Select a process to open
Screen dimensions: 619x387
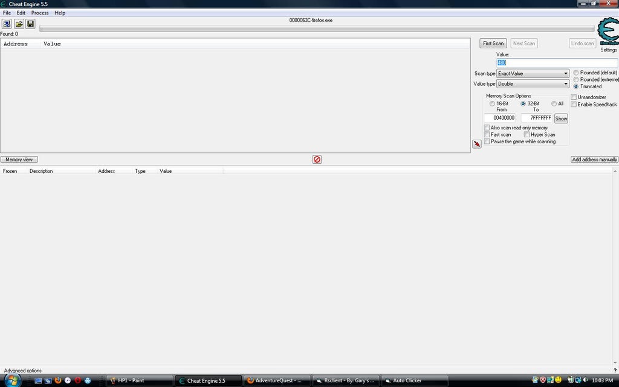(x=7, y=24)
